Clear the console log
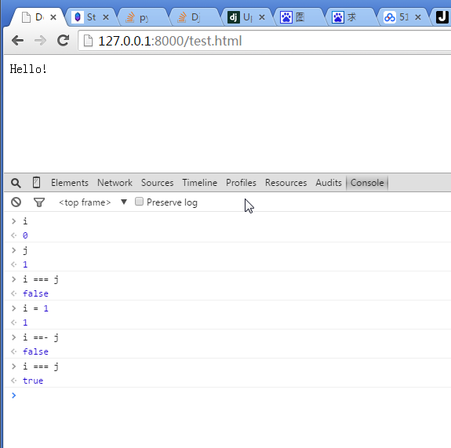This screenshot has width=451, height=448. point(16,202)
